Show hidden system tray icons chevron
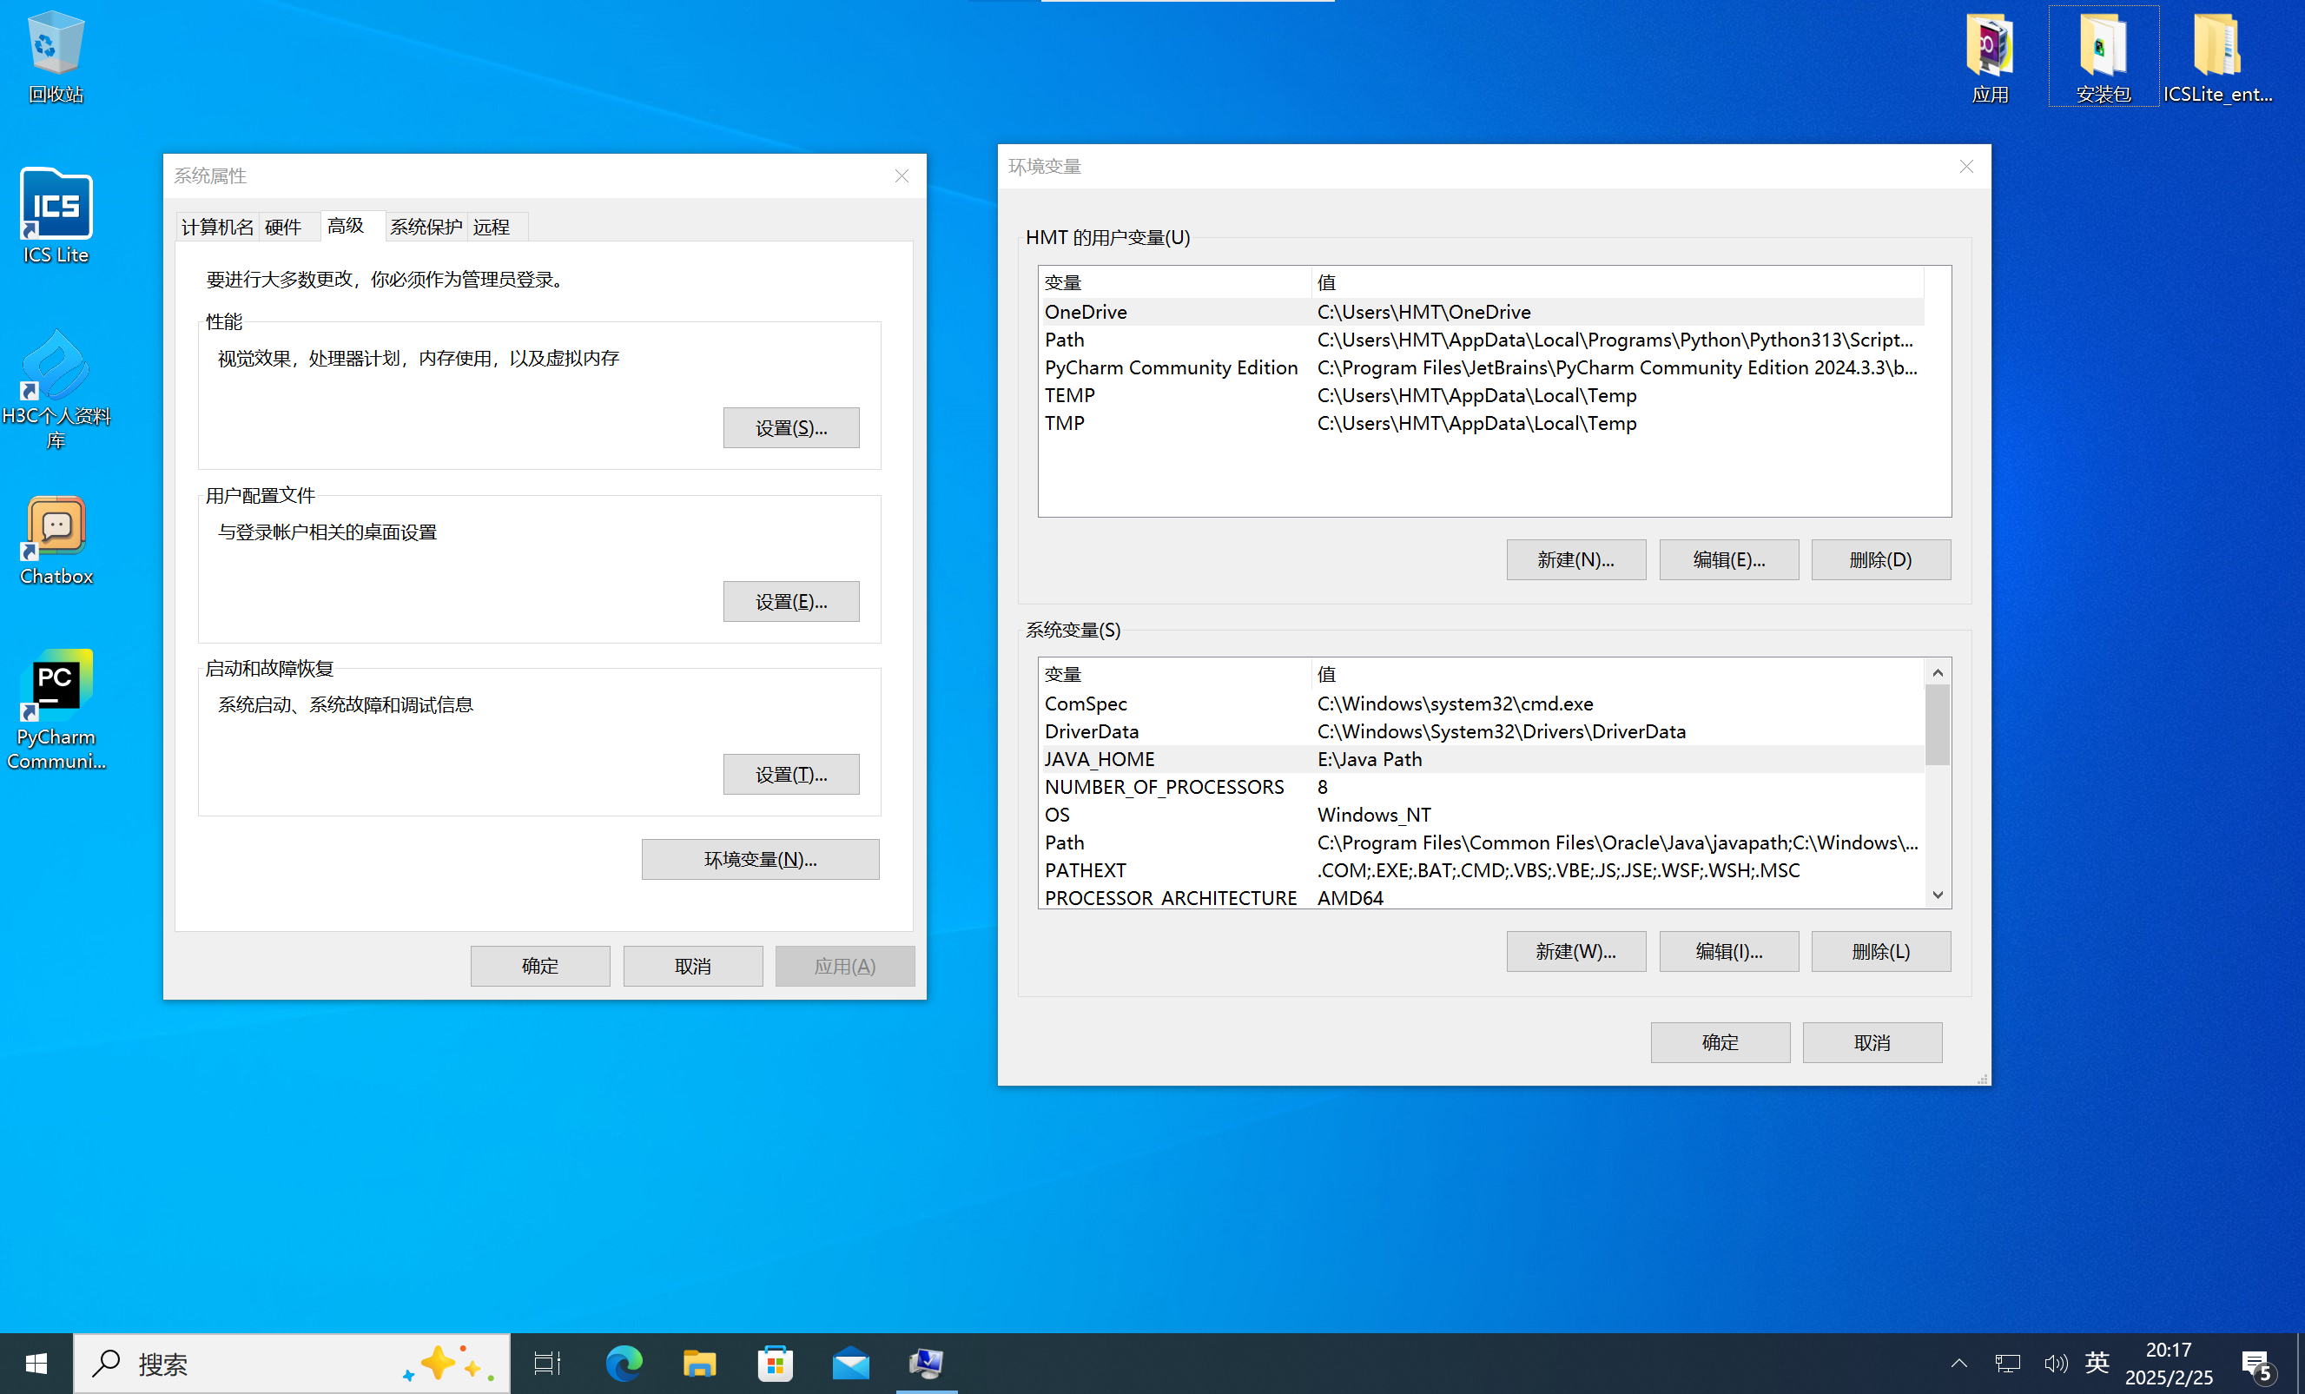The width and height of the screenshot is (2305, 1394). pyautogui.click(x=1958, y=1363)
